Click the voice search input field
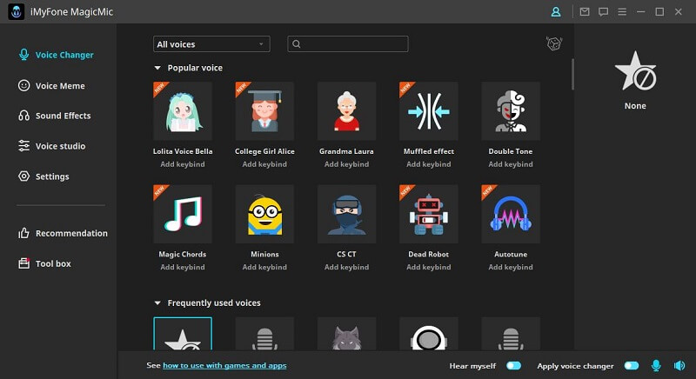The height and width of the screenshot is (379, 696). tap(348, 43)
